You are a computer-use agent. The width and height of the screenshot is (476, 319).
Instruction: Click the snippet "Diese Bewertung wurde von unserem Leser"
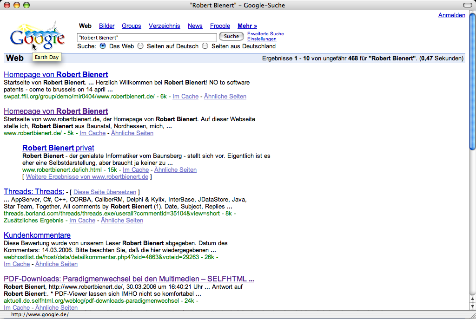click(62, 243)
